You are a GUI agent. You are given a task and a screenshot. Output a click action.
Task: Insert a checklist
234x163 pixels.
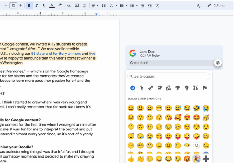click(111, 5)
